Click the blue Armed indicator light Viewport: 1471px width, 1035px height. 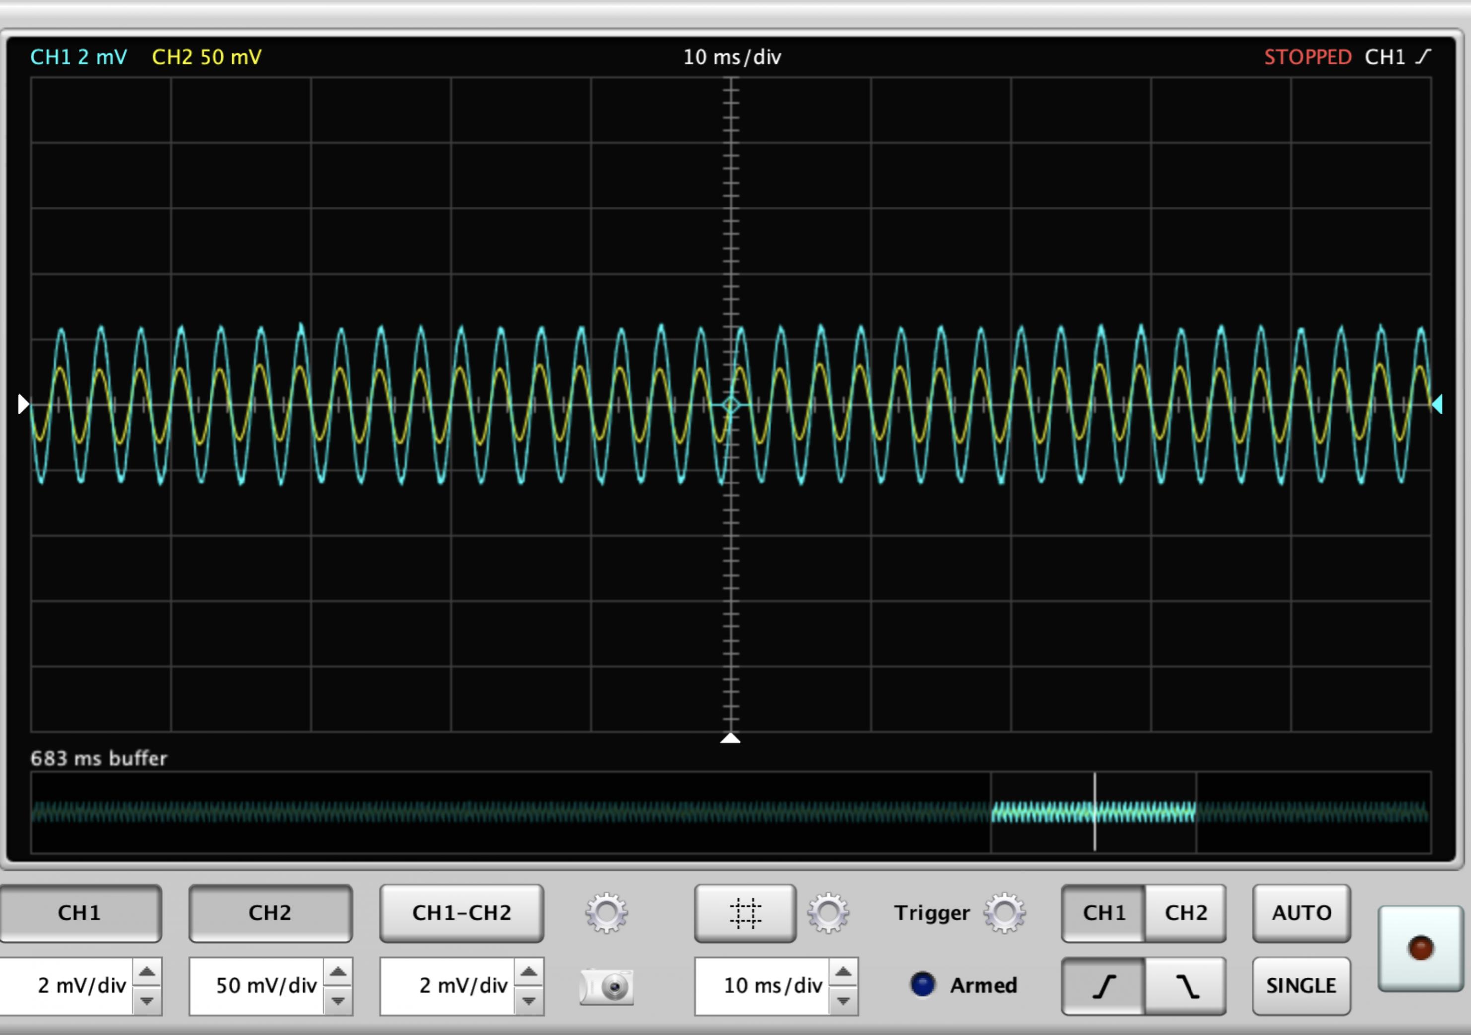(922, 984)
